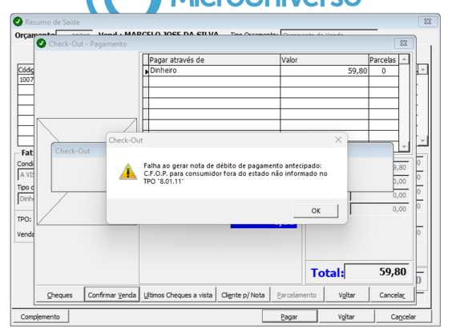Click scroll up arrow of Resumo de Saída grid
The image size is (452, 330).
pyautogui.click(x=422, y=70)
